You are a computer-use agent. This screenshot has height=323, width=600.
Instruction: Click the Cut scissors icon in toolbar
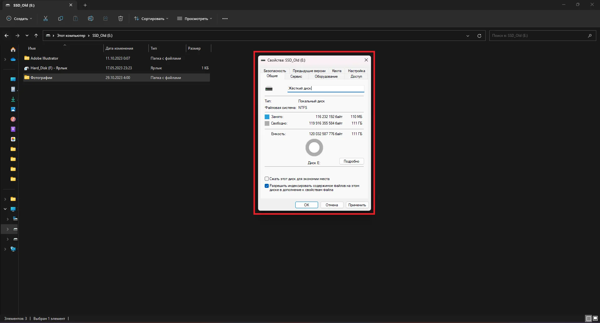(46, 19)
